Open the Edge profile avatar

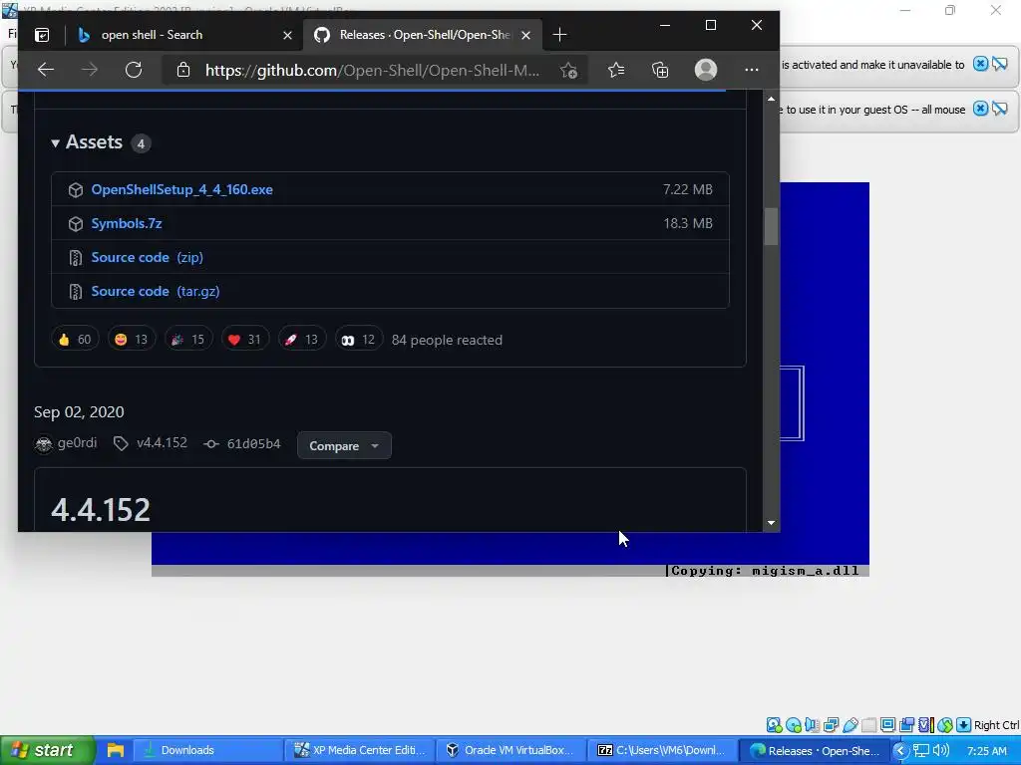tap(706, 70)
